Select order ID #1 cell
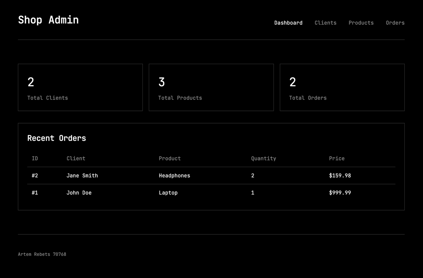 (35, 193)
